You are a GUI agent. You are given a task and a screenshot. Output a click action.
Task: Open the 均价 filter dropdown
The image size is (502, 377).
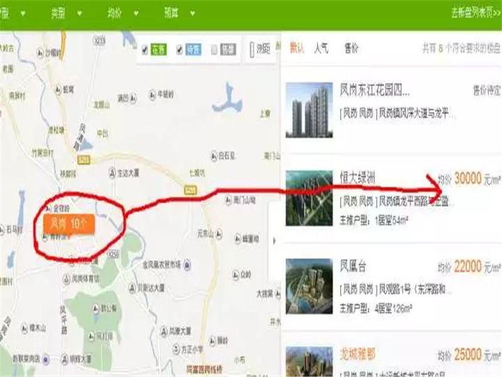tap(123, 13)
